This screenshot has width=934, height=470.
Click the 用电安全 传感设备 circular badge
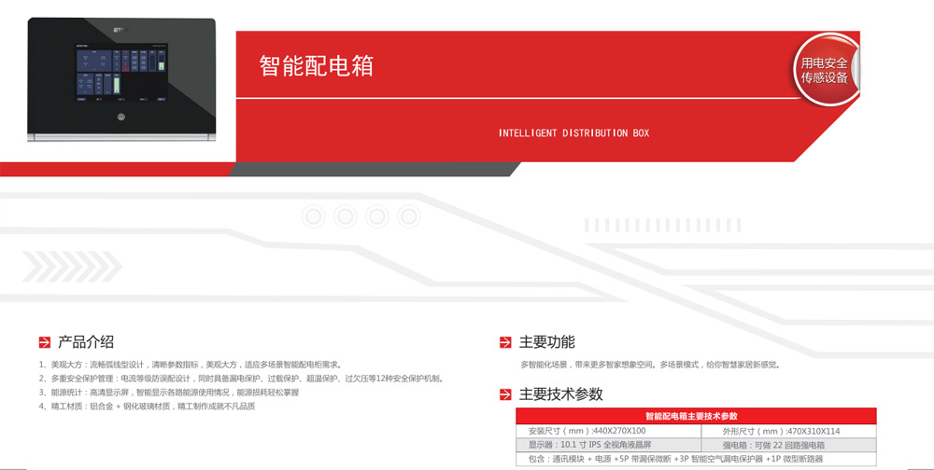point(824,70)
